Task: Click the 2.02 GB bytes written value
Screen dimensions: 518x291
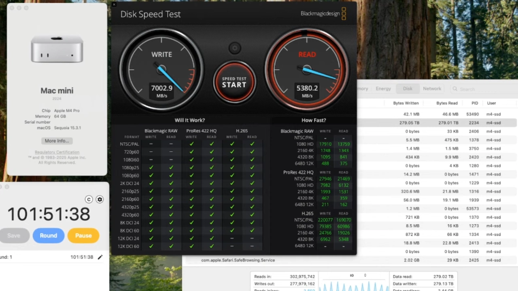Action: tap(411, 260)
